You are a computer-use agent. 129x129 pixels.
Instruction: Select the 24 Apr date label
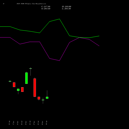tap(30, 123)
